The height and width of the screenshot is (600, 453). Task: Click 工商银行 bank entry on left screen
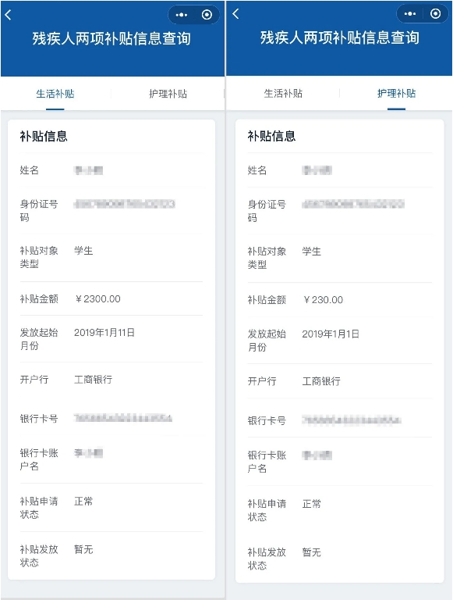pos(94,380)
